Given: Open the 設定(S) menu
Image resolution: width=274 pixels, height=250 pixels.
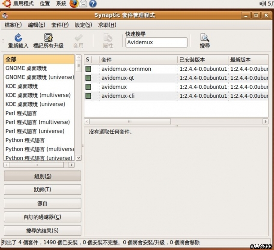Looking at the screenshot, I should [x=83, y=25].
